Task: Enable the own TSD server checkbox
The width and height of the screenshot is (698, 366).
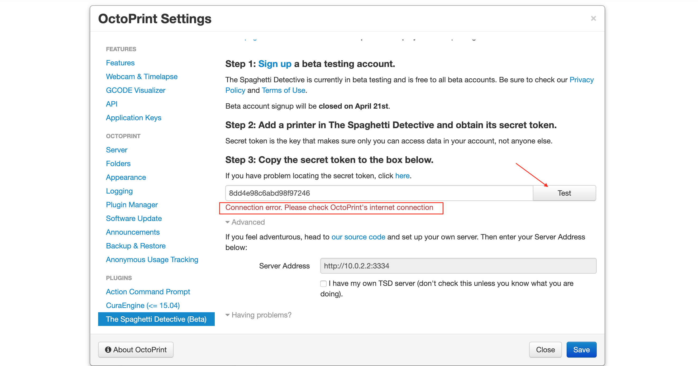Action: pyautogui.click(x=323, y=284)
